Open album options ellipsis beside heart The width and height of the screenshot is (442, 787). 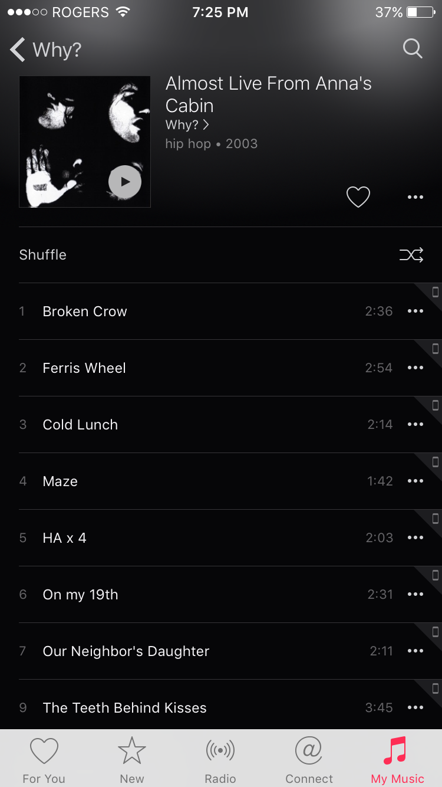415,197
